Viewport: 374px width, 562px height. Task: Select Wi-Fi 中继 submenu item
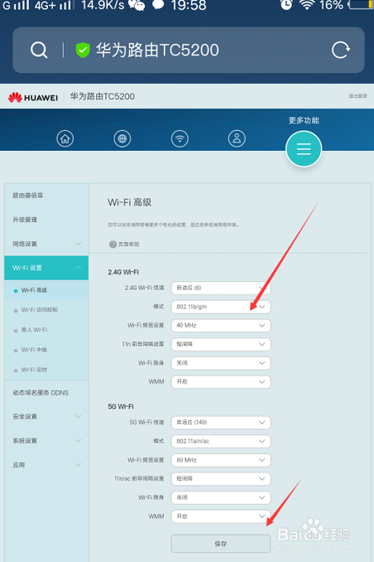[46, 350]
